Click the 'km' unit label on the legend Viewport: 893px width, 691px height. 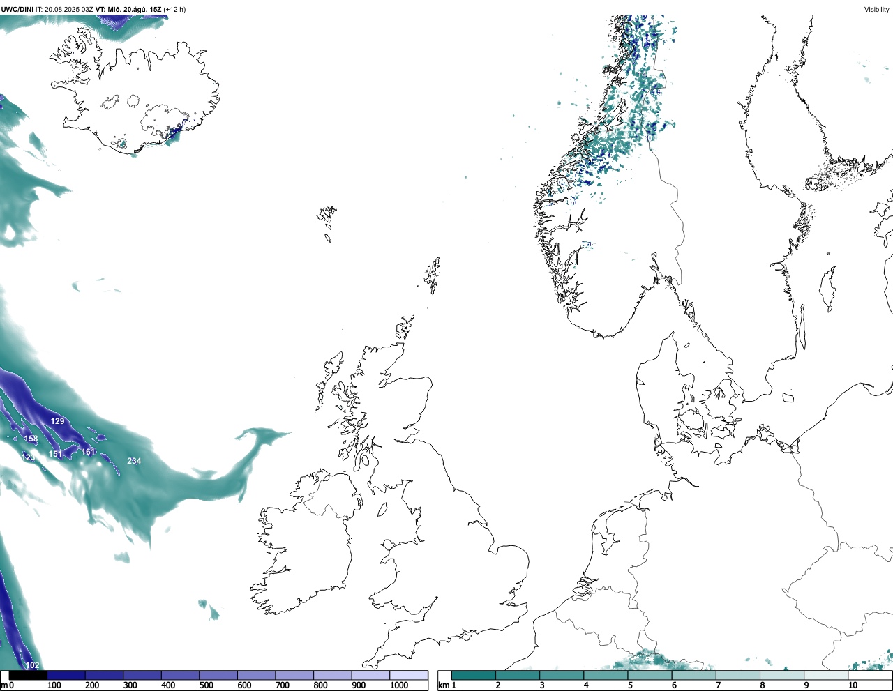point(443,685)
